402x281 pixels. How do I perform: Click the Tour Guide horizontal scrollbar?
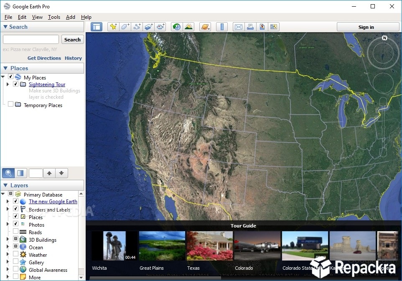(x=155, y=278)
